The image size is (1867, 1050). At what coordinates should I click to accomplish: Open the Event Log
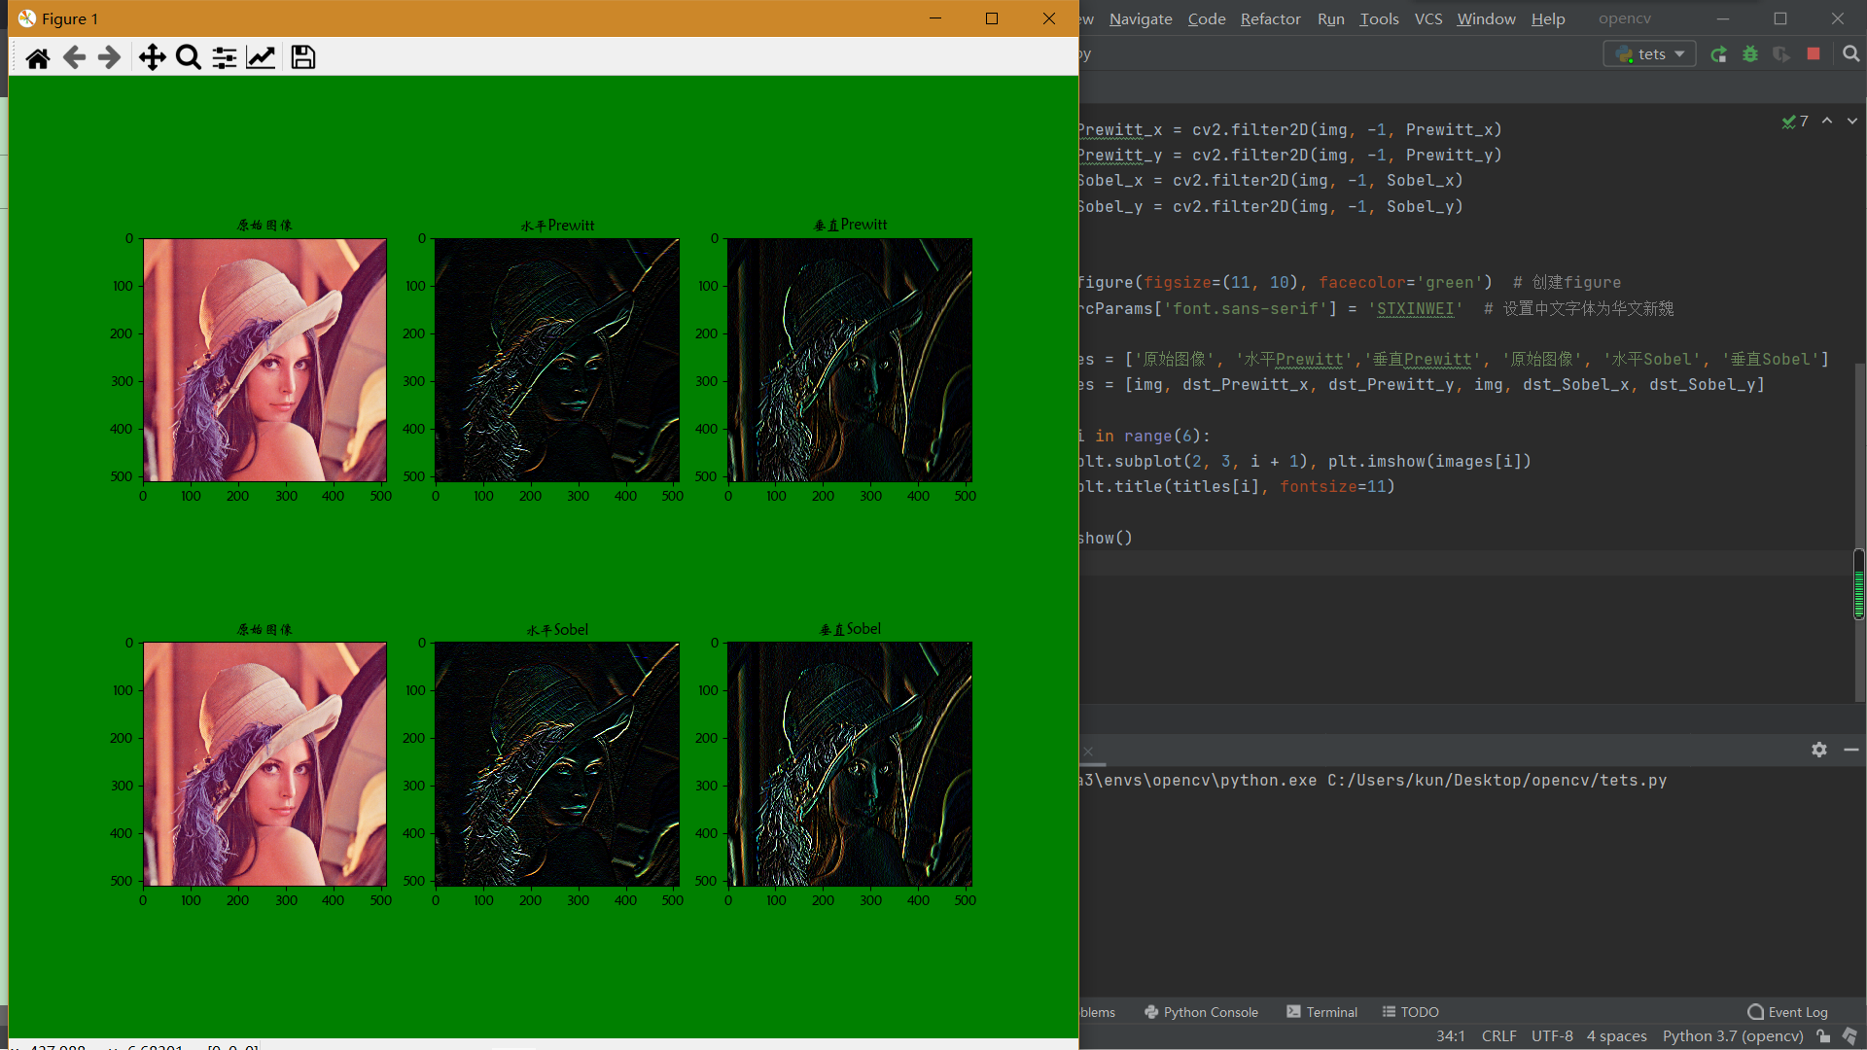point(1787,1012)
